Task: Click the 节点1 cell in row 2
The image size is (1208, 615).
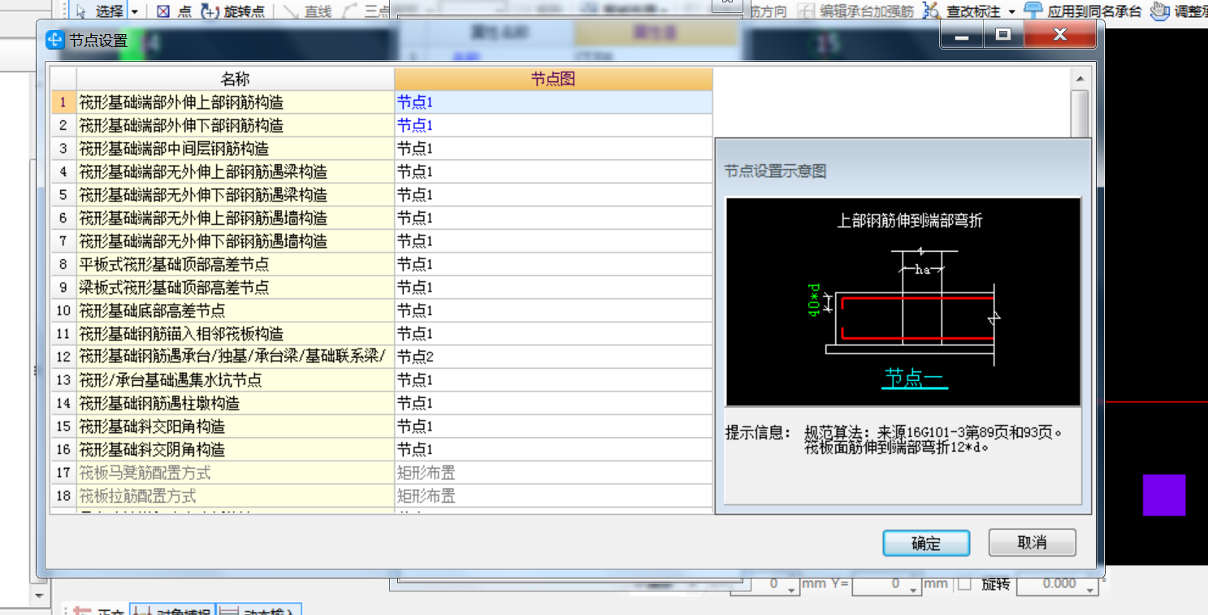Action: (x=553, y=125)
